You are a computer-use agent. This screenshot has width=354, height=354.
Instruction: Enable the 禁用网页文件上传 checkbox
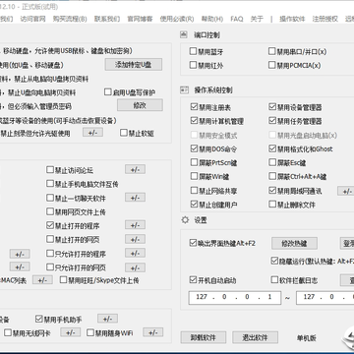click(x=50, y=211)
